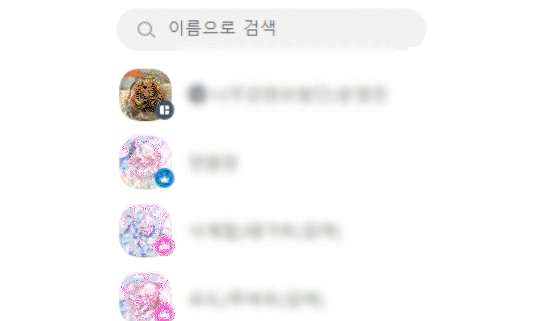Select the short blurred name beside blue crown avatar
This screenshot has height=321, width=536.
coord(213,162)
